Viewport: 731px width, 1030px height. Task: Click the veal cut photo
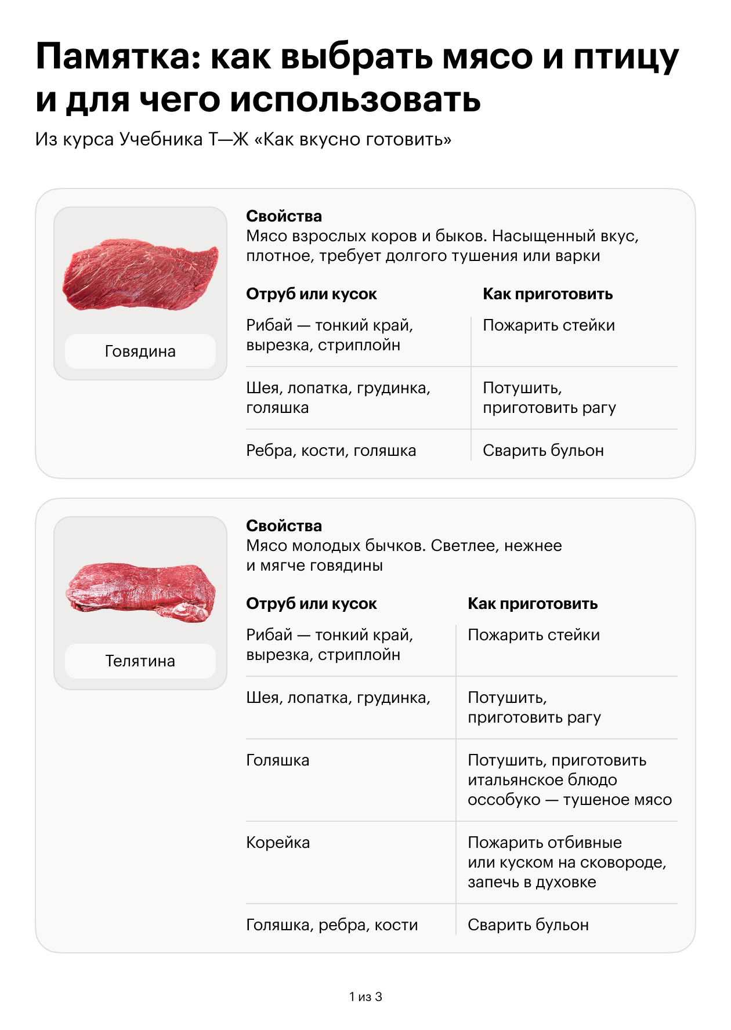tap(140, 592)
